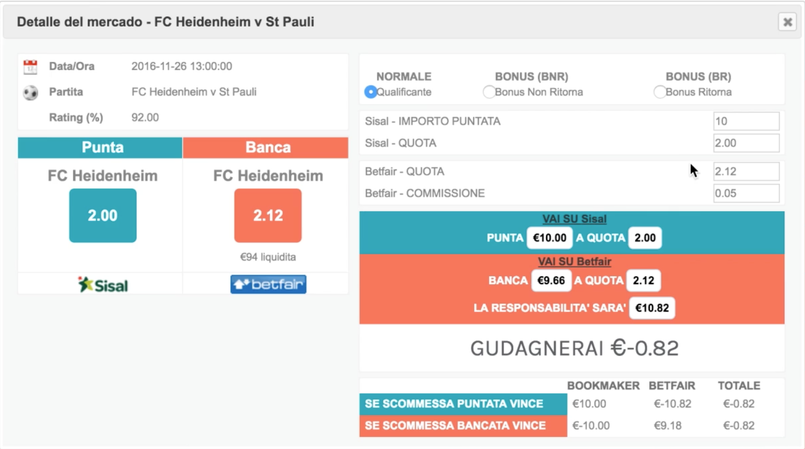Click the soccer ball icon beside Partita
This screenshot has width=805, height=449.
coord(30,92)
